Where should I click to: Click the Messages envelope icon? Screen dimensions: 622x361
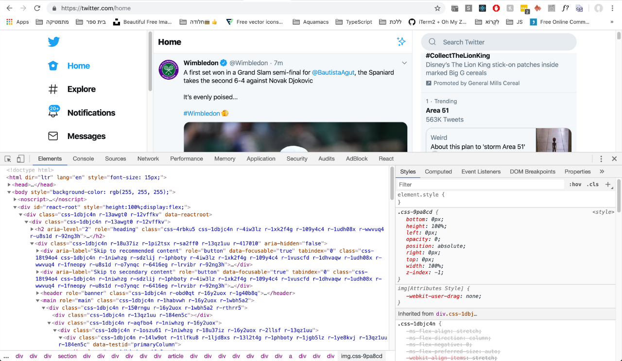click(53, 136)
